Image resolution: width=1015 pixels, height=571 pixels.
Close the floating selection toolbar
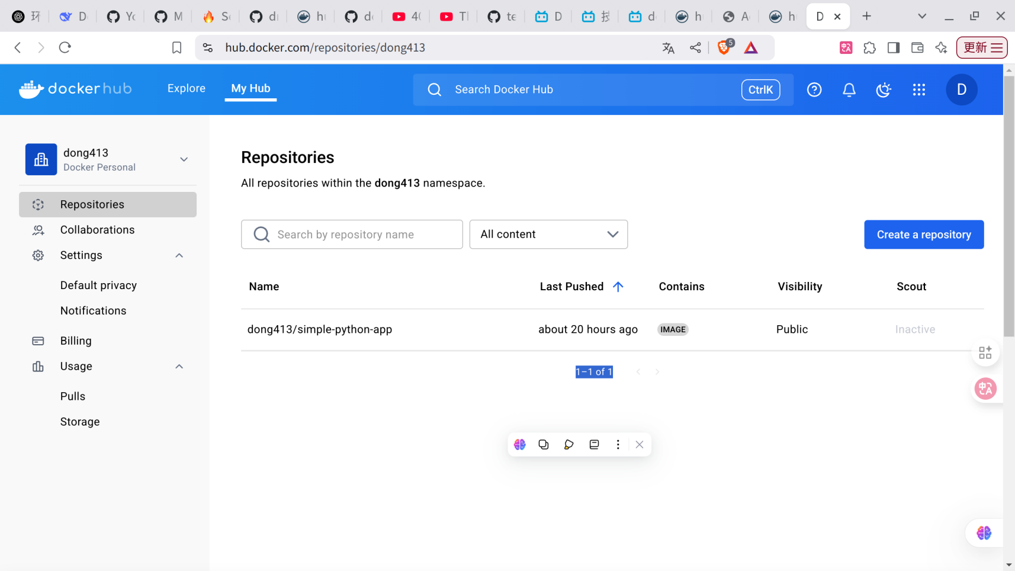pos(640,445)
